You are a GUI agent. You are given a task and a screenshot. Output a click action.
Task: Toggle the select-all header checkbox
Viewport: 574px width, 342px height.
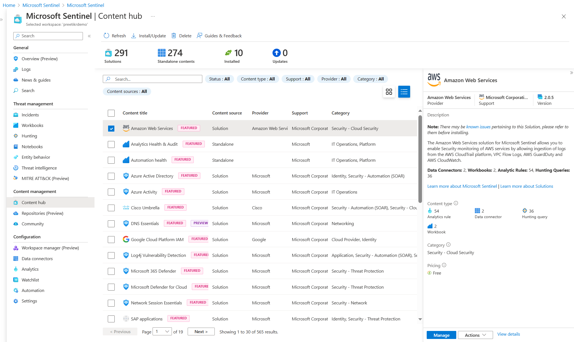click(x=111, y=113)
